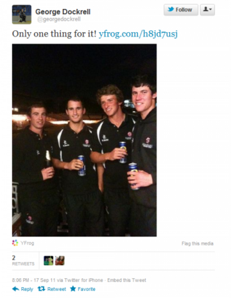Viewport: 231px width, 298px height.
Task: Open the user actions dropdown menu
Action: click(x=207, y=10)
